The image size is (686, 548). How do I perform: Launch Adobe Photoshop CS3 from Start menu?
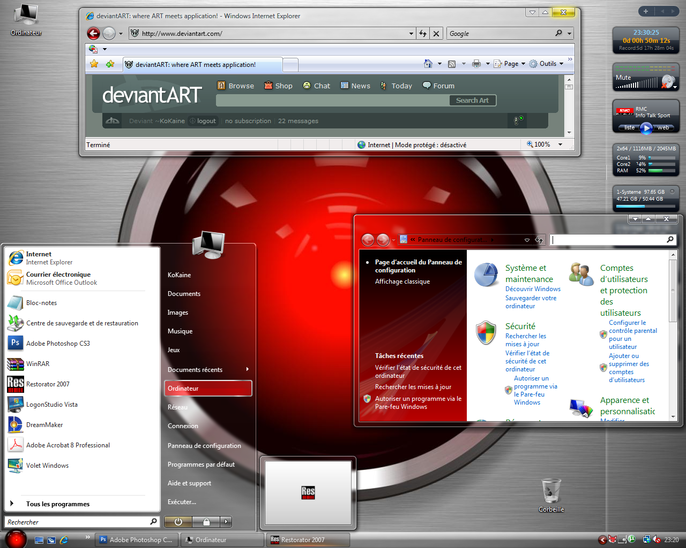(83, 344)
